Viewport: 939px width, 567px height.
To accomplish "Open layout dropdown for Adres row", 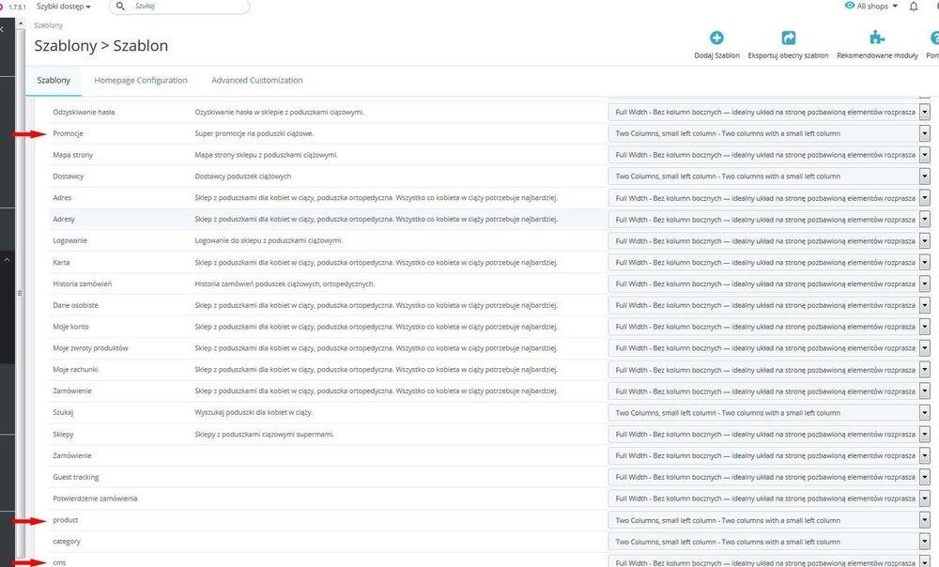I will (769, 198).
